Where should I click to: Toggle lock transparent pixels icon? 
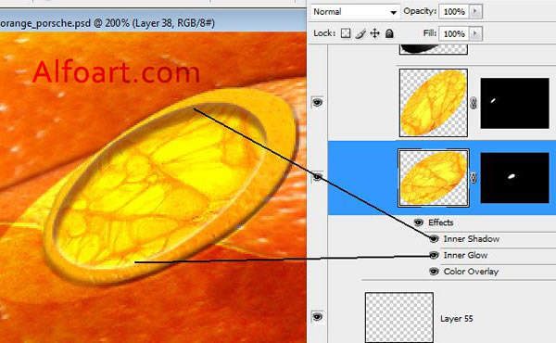click(346, 33)
